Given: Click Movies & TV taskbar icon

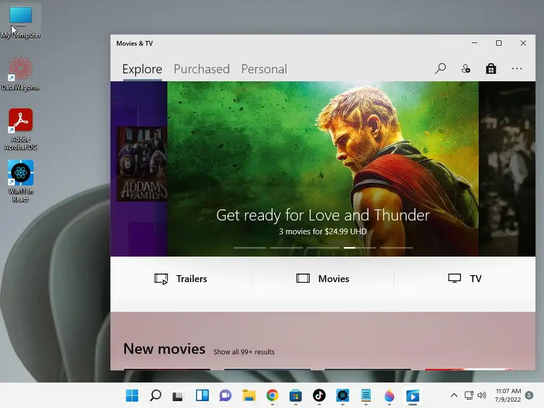Looking at the screenshot, I should coord(413,395).
